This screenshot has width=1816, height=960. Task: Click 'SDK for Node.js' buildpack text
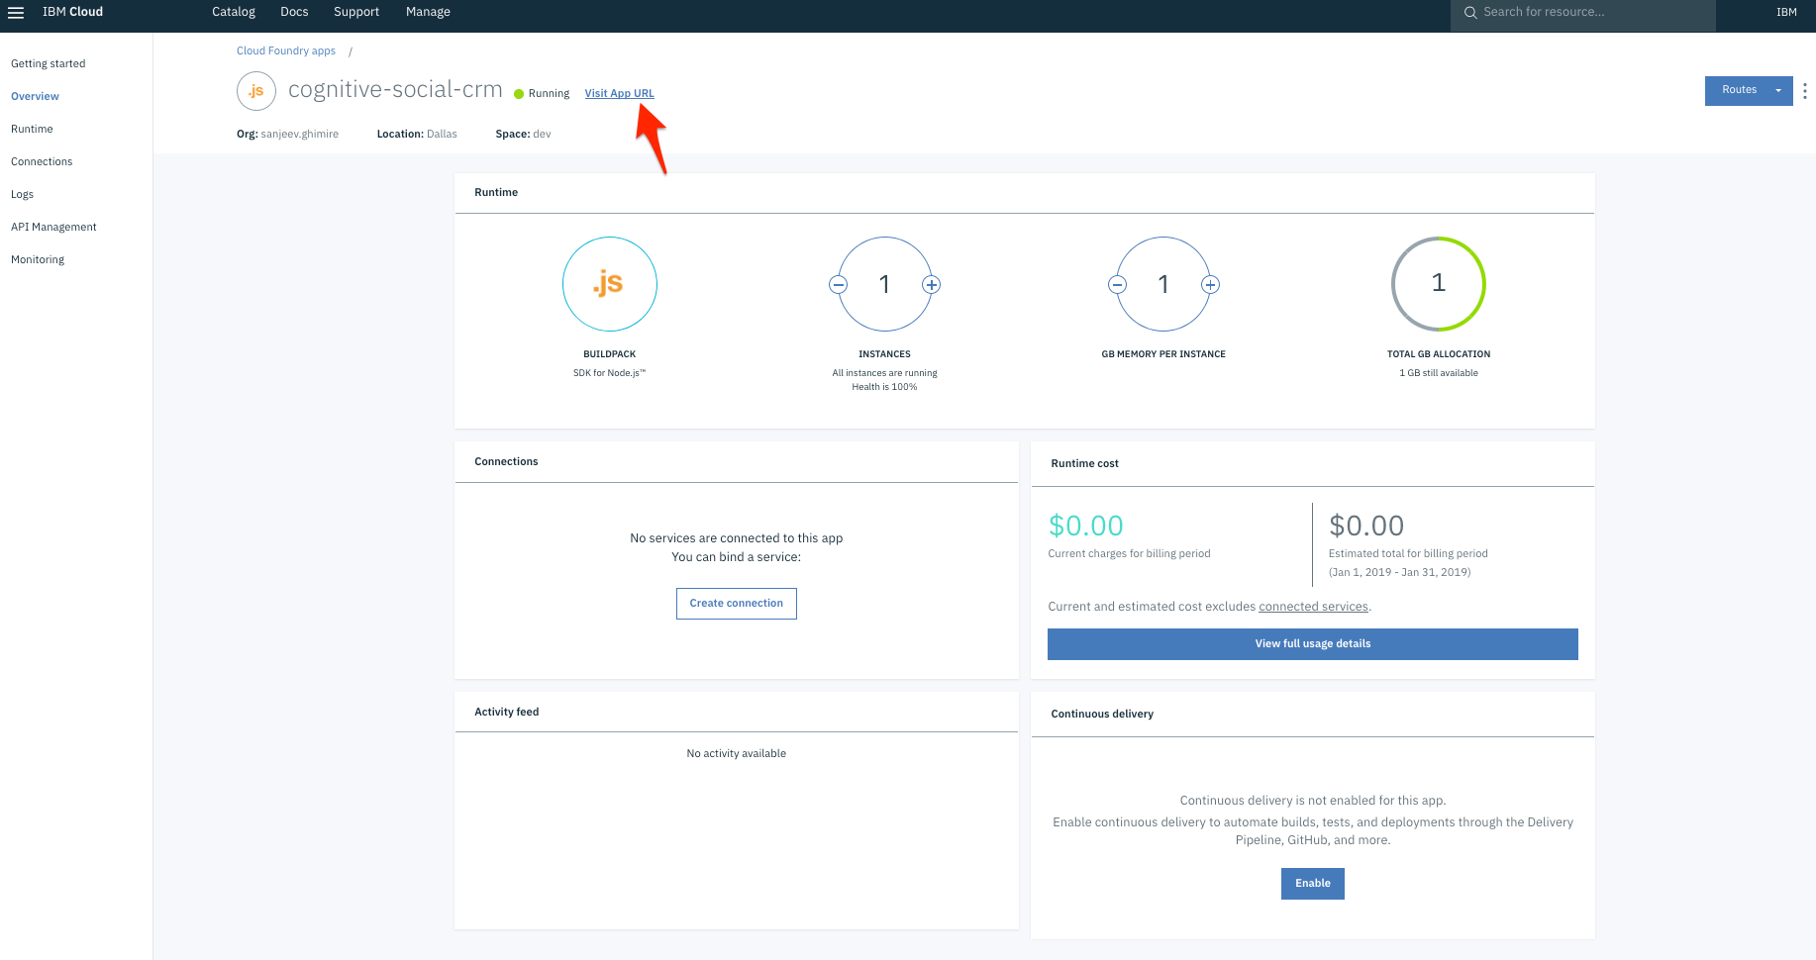coord(610,373)
